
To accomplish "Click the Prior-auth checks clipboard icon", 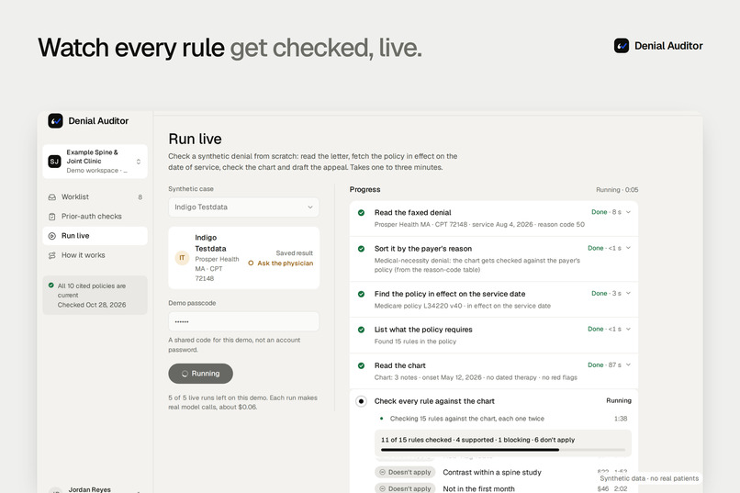I will coord(52,217).
